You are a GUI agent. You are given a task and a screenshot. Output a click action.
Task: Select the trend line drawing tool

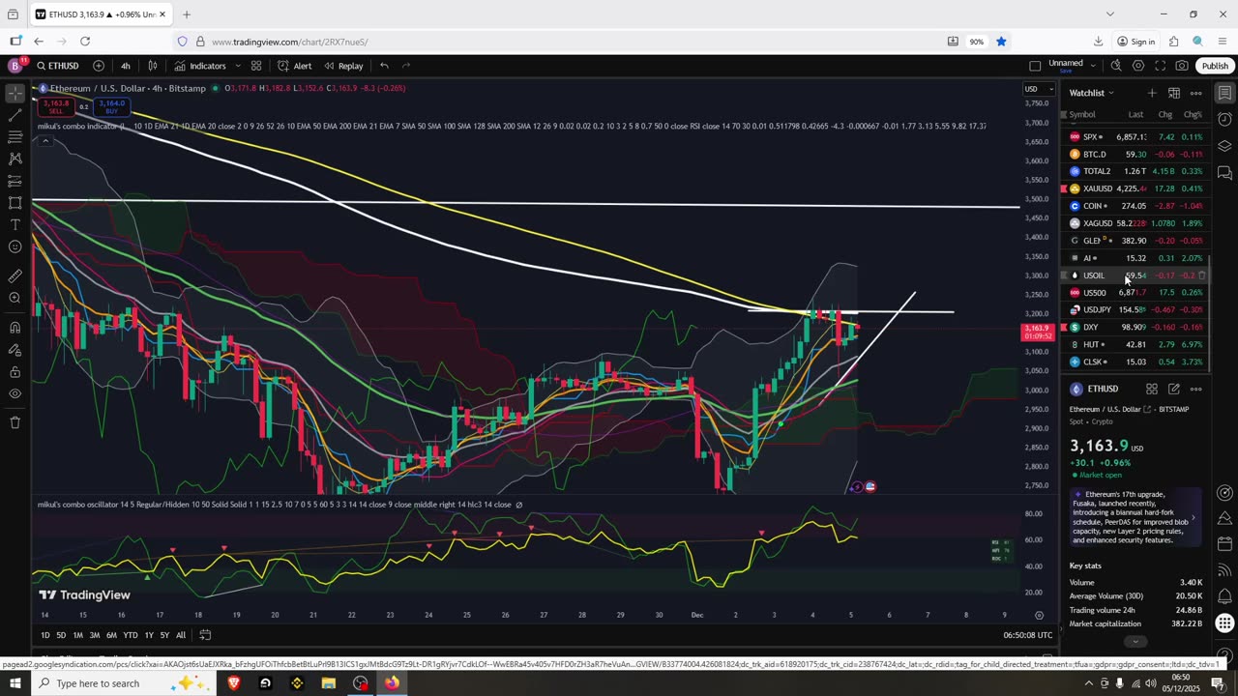(15, 115)
